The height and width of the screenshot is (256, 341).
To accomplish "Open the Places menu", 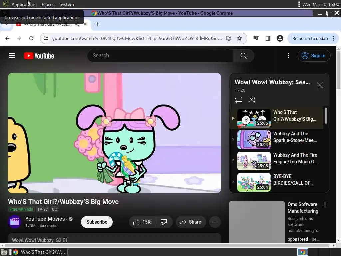I will click(x=48, y=4).
